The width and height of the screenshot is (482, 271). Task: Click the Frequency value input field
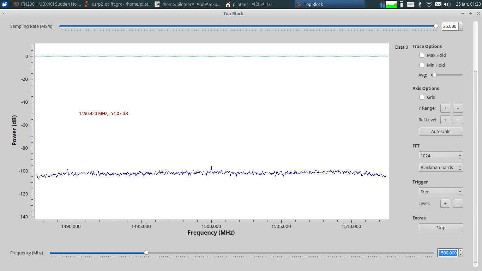(447, 253)
